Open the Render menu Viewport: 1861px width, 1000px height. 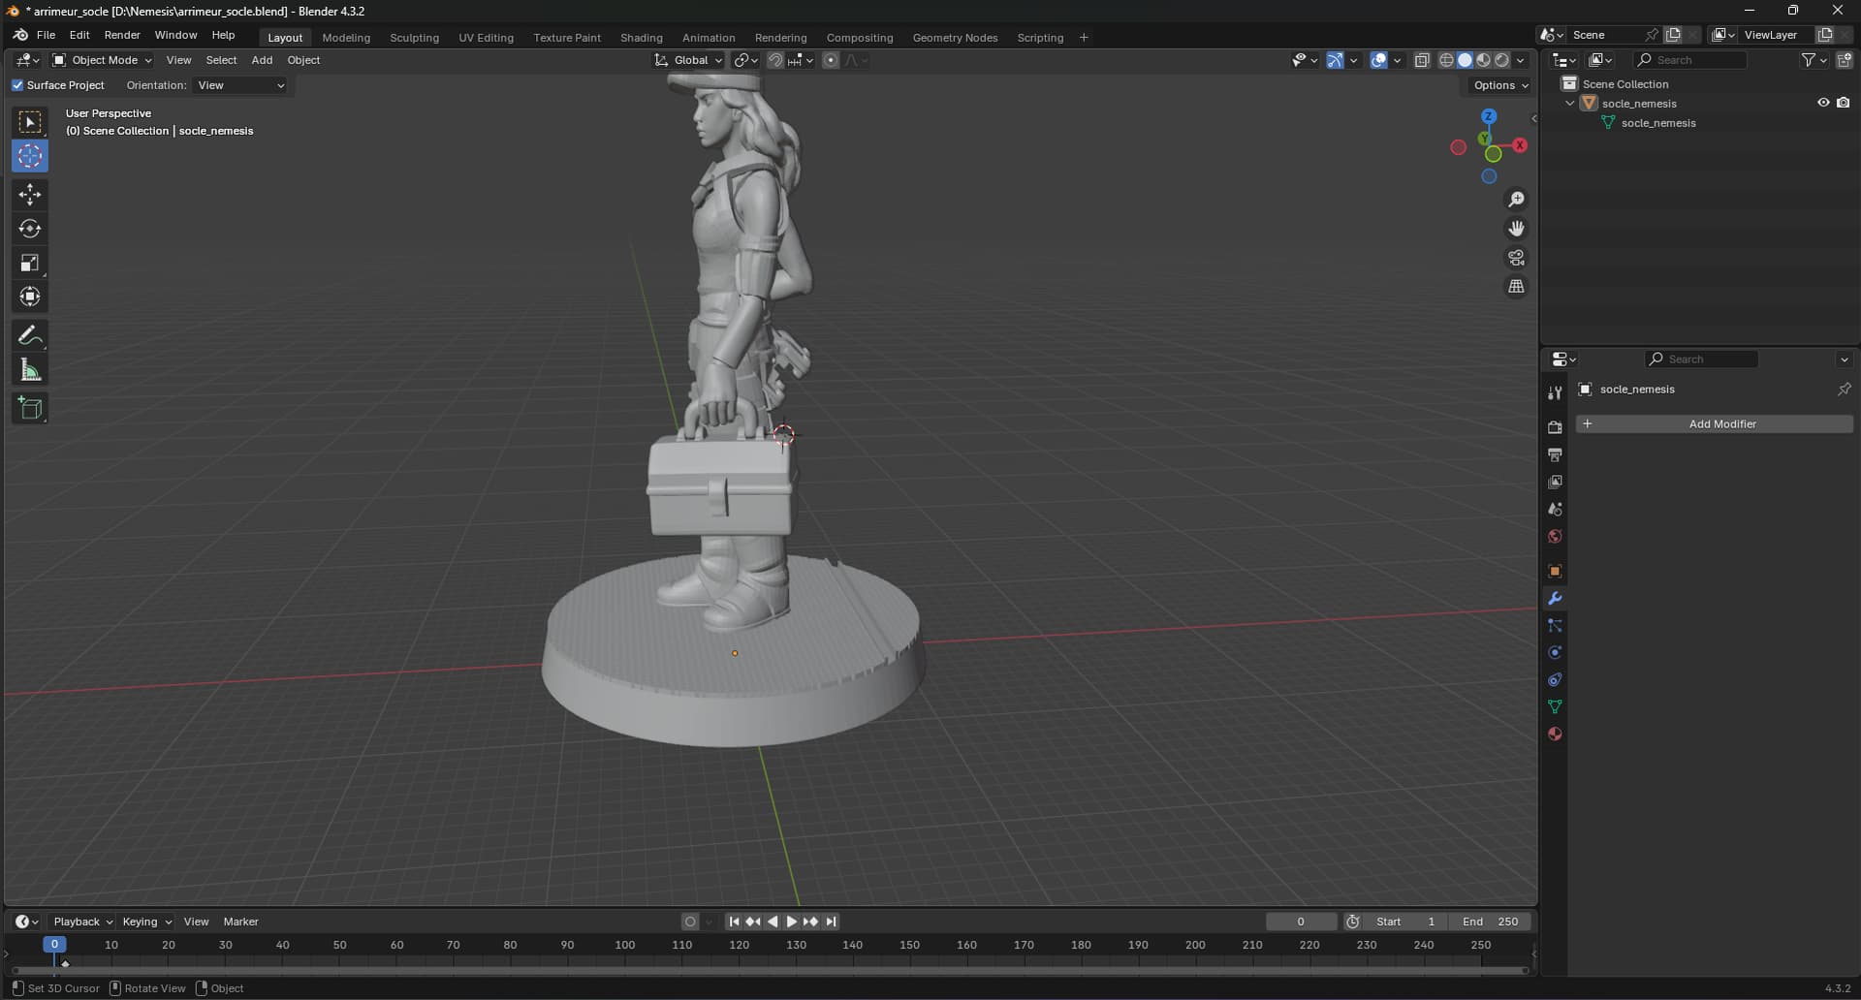pyautogui.click(x=122, y=35)
